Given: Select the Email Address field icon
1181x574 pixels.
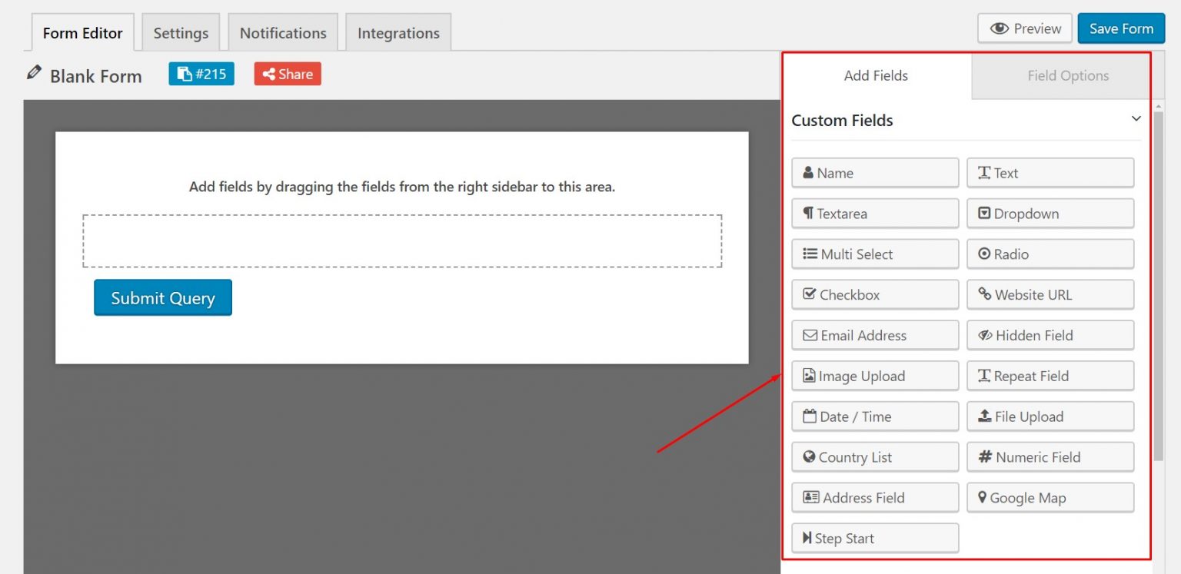Looking at the screenshot, I should pos(810,335).
